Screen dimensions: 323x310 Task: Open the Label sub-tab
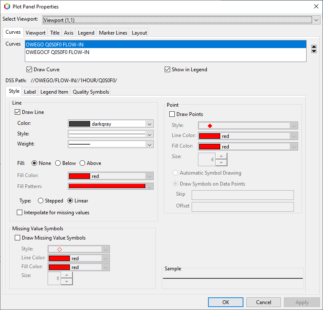(x=30, y=92)
